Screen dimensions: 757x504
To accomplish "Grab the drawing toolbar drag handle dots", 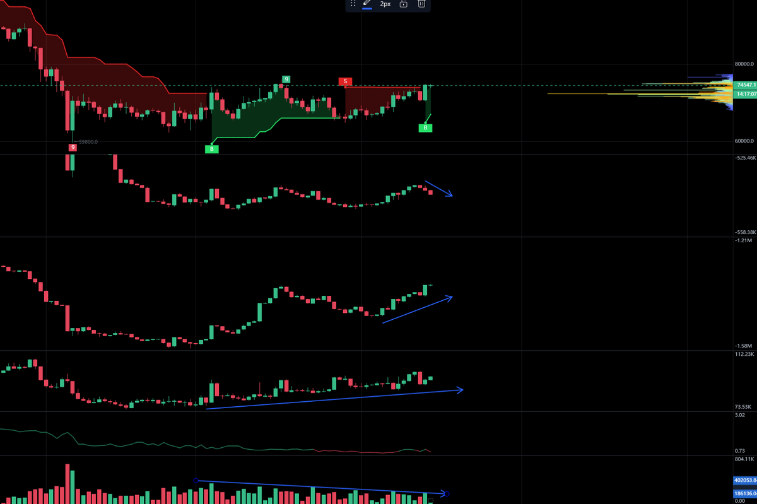I will 353,4.
